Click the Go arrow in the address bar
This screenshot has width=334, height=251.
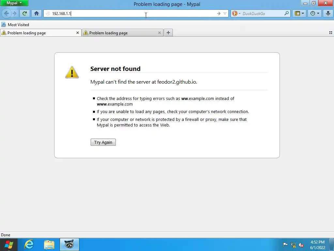click(x=219, y=13)
